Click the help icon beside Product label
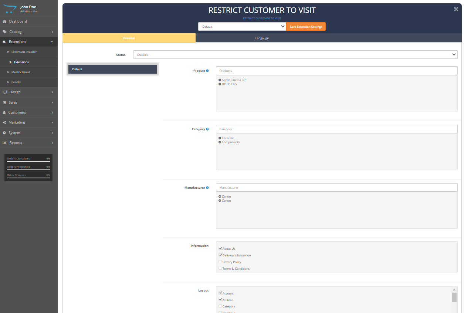This screenshot has width=464, height=313. (207, 71)
